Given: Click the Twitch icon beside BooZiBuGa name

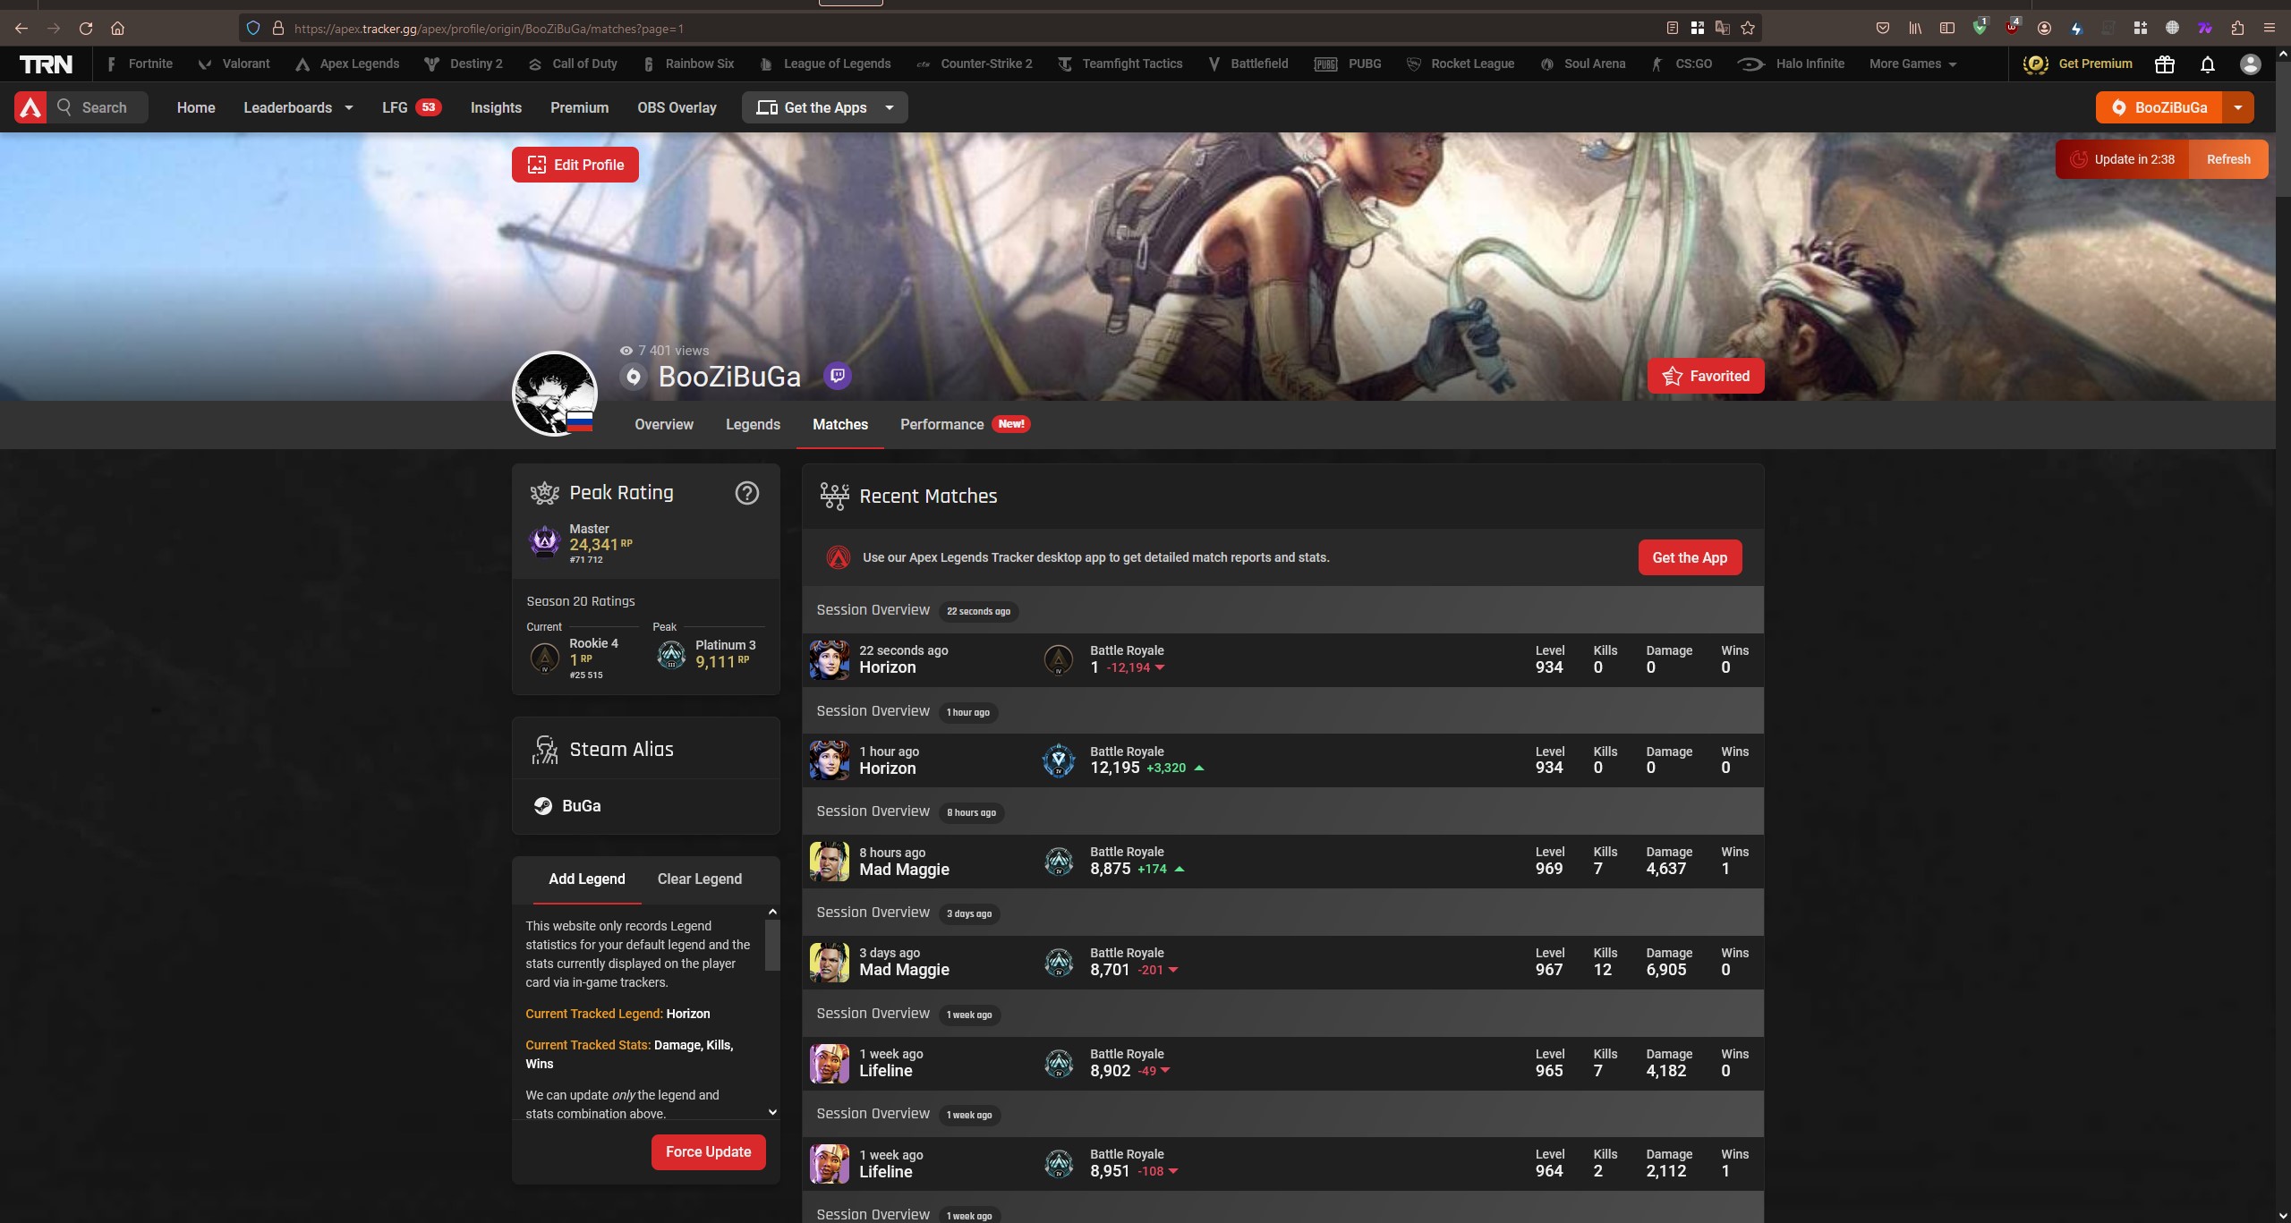Looking at the screenshot, I should point(838,376).
